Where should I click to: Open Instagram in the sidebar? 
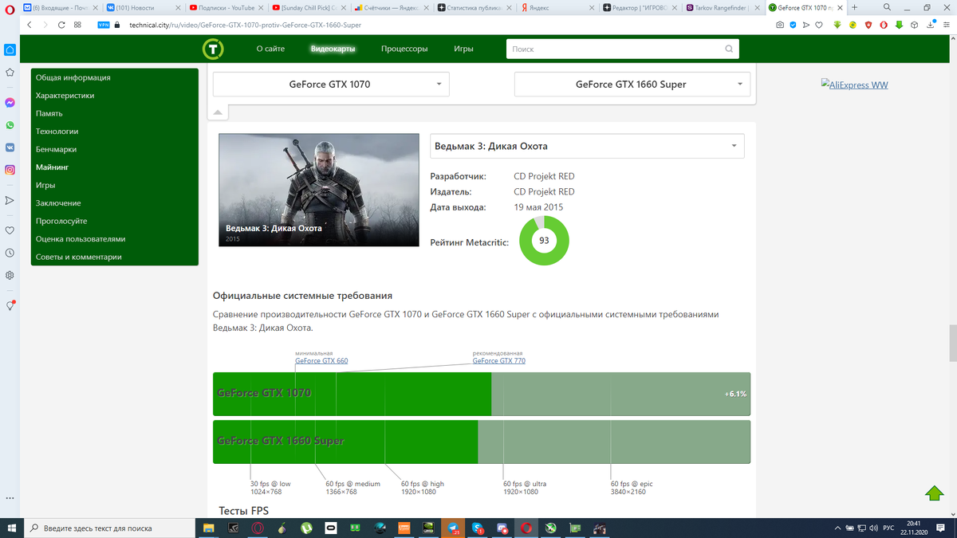tap(10, 170)
